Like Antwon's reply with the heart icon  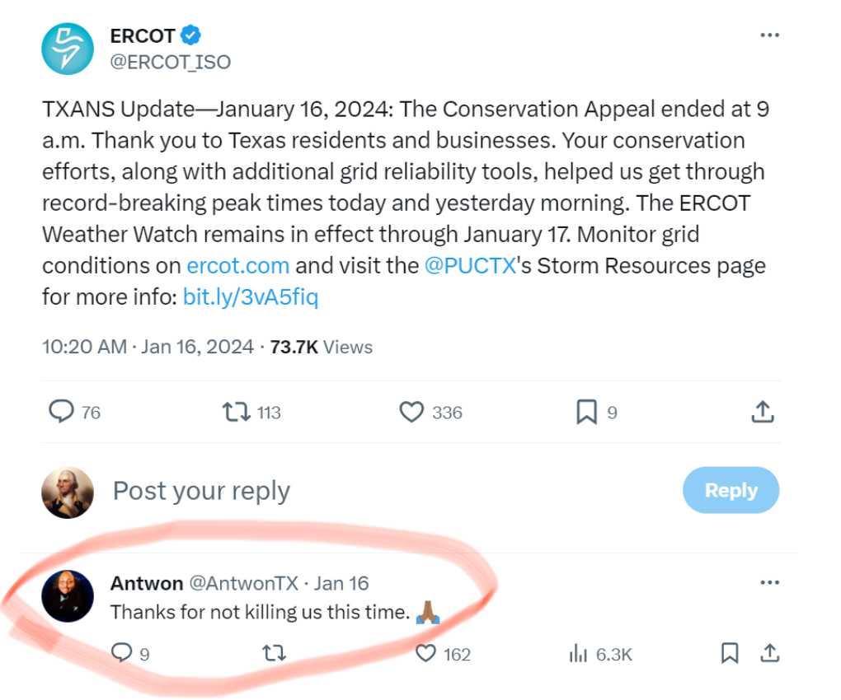pyautogui.click(x=425, y=653)
